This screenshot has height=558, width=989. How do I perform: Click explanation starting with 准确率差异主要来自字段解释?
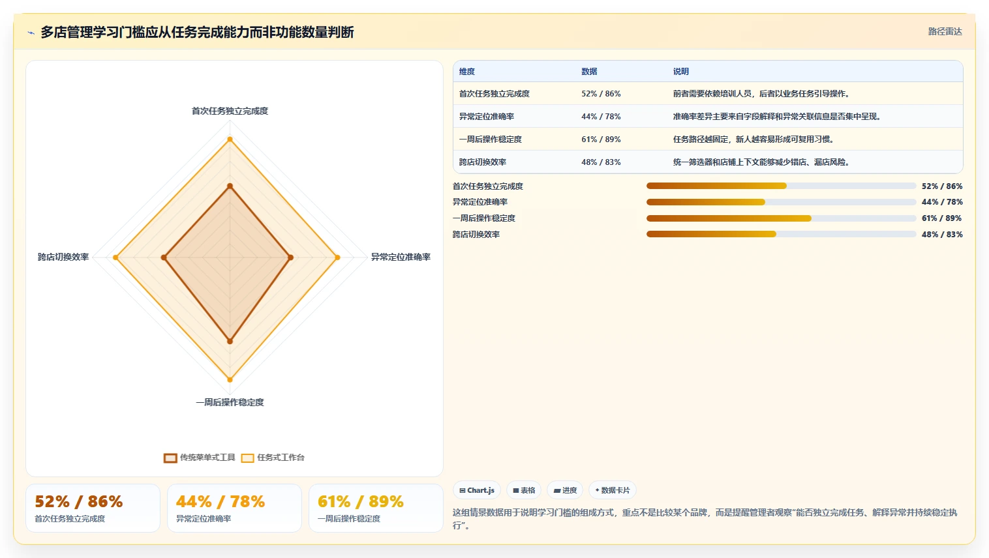click(778, 117)
